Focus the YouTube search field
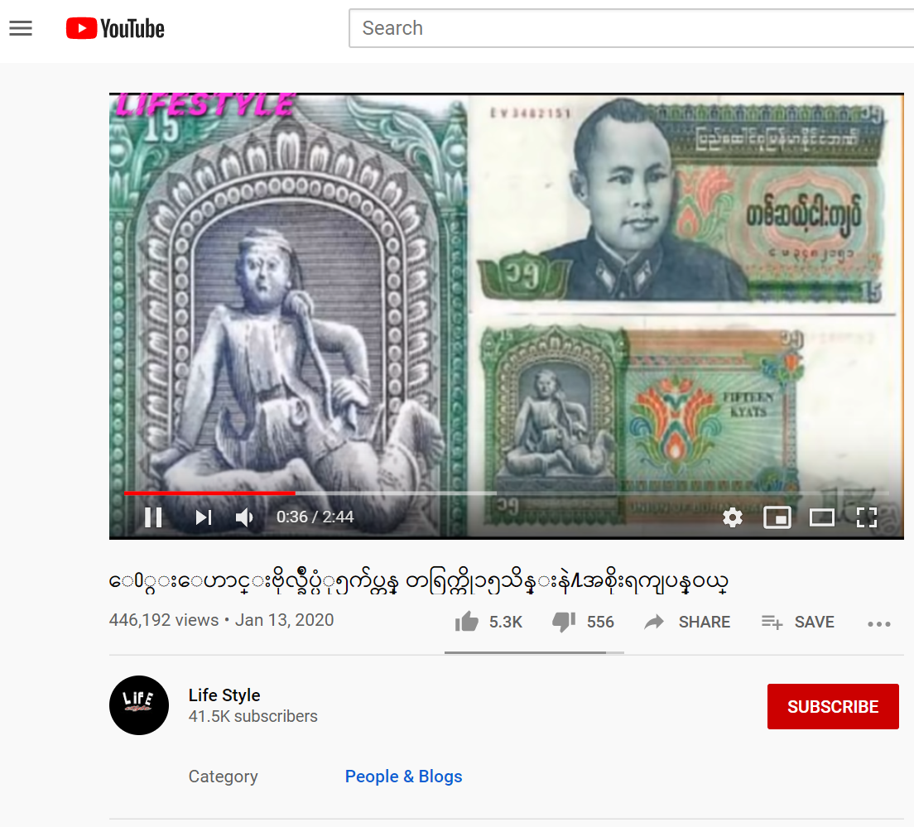Screen dimensions: 914x827 coord(632,28)
